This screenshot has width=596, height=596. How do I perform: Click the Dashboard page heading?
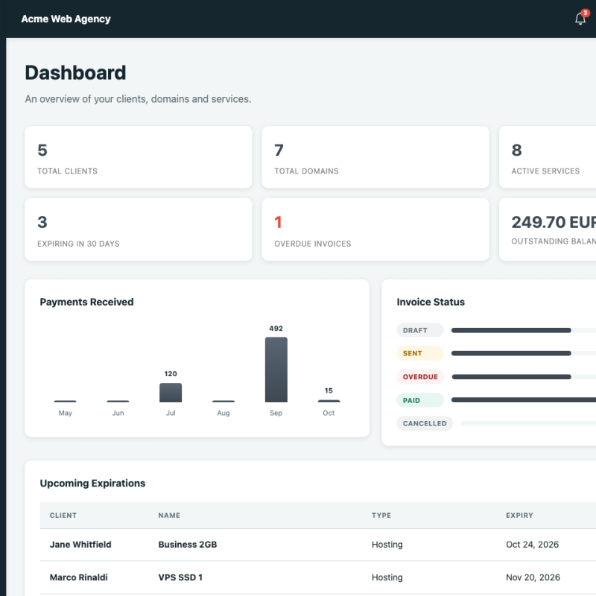coord(75,72)
